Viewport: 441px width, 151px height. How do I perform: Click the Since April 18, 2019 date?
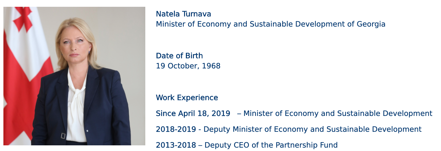193,114
